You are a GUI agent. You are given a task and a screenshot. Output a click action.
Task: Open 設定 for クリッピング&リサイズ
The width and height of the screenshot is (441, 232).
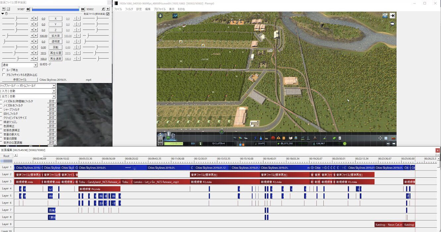pos(52,118)
